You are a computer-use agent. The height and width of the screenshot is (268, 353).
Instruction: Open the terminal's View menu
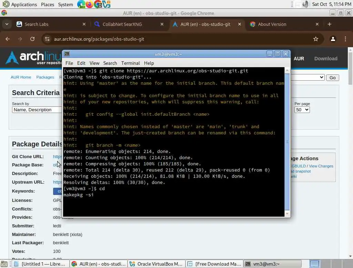coord(94,63)
